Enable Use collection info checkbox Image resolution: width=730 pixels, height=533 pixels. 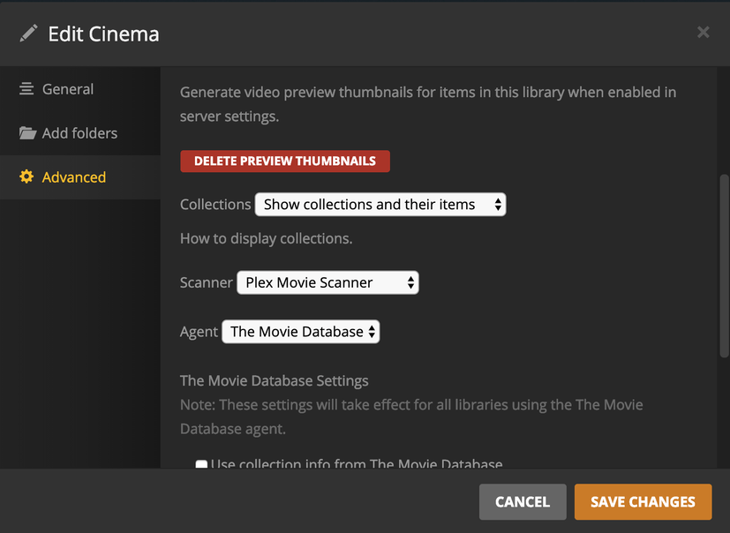point(201,465)
